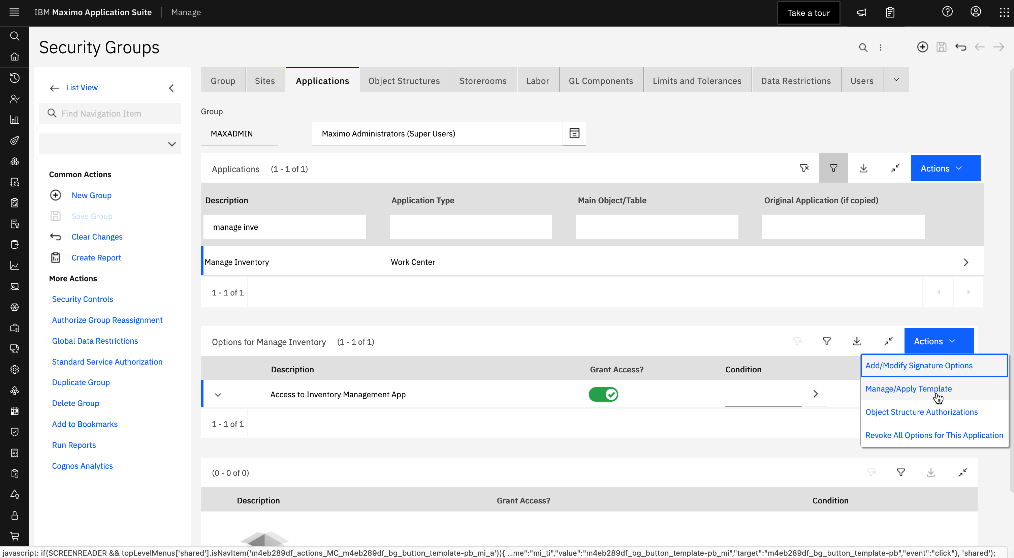Open the hamburger navigation menu
Viewport: 1014px width, 558px height.
(14, 12)
